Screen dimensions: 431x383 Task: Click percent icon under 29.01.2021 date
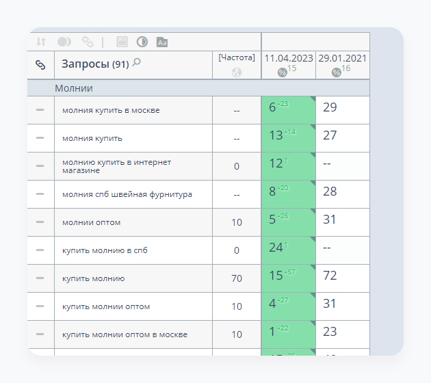[x=336, y=72]
